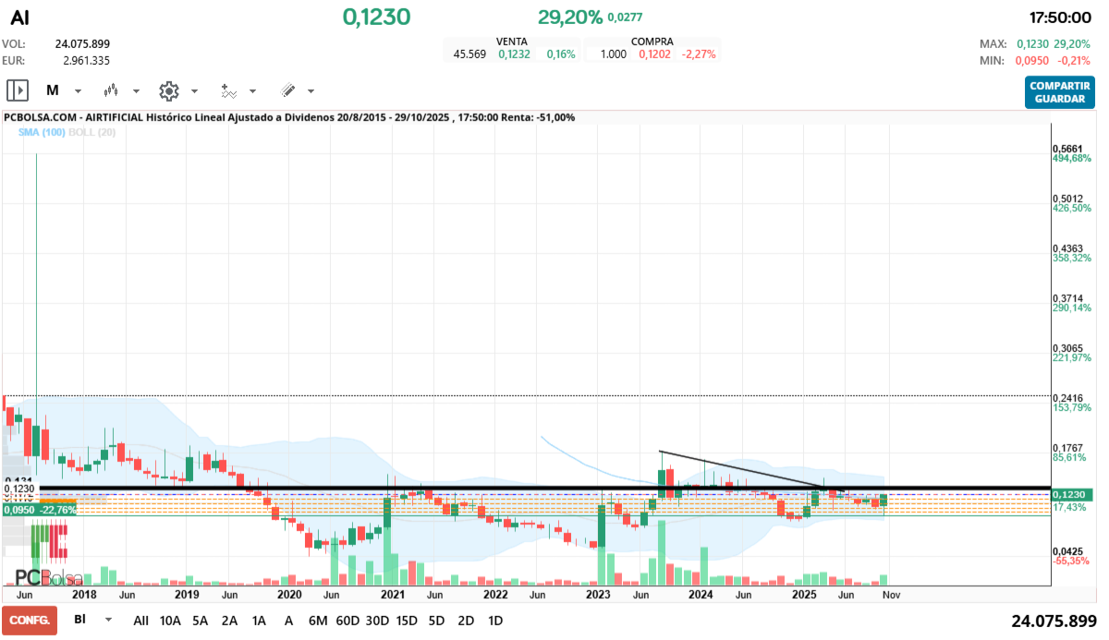
Task: Expand the chart type dropdown arrow
Action: point(136,91)
